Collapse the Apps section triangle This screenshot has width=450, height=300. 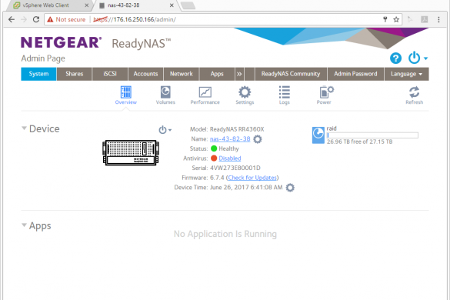pyautogui.click(x=24, y=225)
